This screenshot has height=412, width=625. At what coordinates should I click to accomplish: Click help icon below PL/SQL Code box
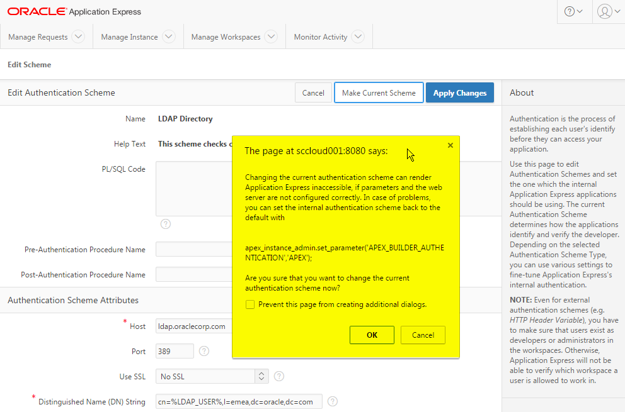[166, 224]
